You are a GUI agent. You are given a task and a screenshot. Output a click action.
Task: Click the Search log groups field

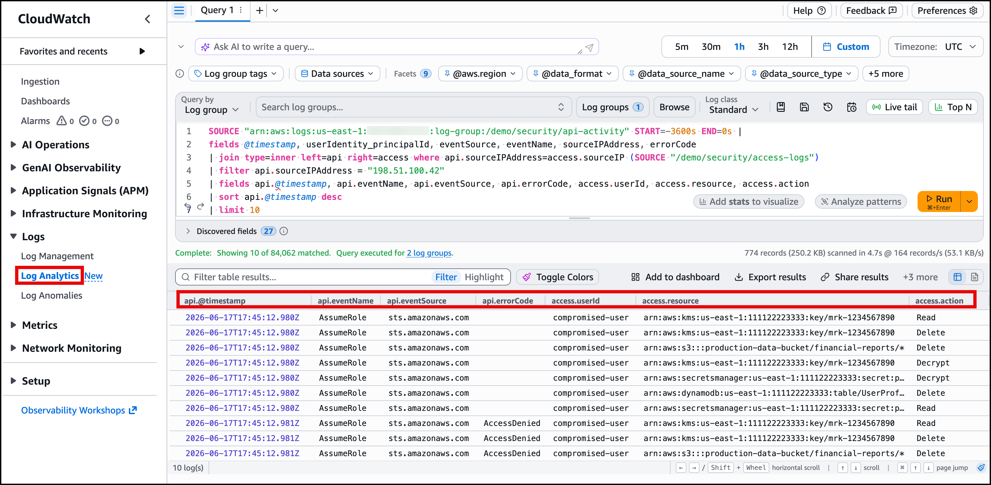coord(414,107)
